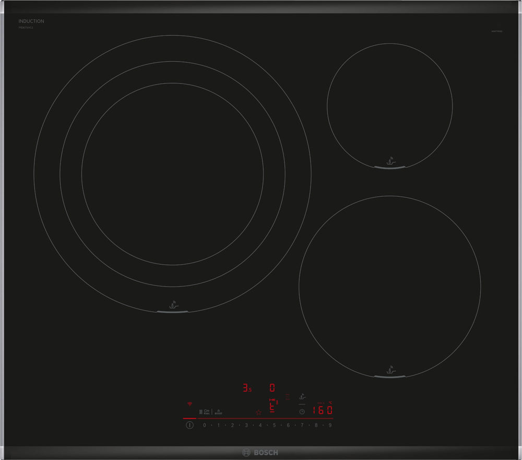
Task: Tap the red star favorite icon
Action: click(x=258, y=412)
